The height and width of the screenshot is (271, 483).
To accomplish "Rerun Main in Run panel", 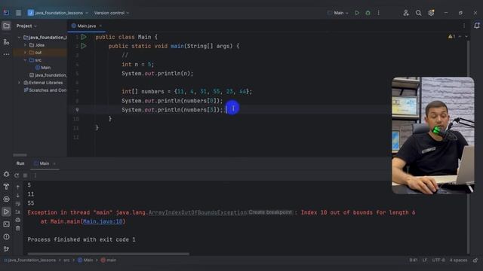I will tap(17, 175).
